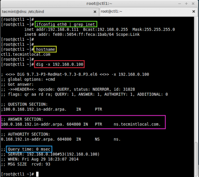Click the 'ANSWER SECTION:' heading text
This screenshot has width=199, height=177.
25,119
